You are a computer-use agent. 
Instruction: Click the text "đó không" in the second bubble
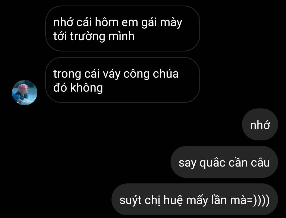coord(78,88)
